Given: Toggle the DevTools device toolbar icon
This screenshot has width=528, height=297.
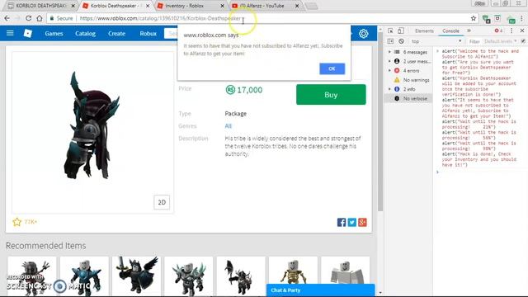Looking at the screenshot, I should coord(401,31).
